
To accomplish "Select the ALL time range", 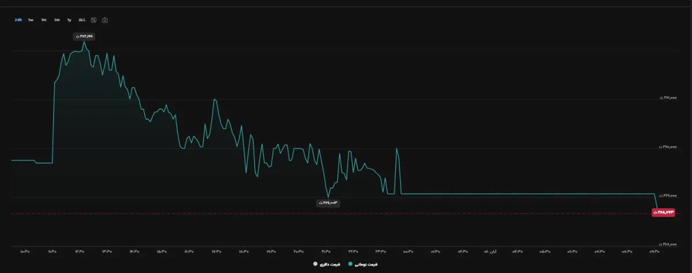I will click(82, 20).
